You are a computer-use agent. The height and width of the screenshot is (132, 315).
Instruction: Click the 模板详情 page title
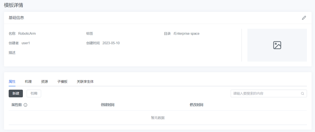pyautogui.click(x=13, y=5)
